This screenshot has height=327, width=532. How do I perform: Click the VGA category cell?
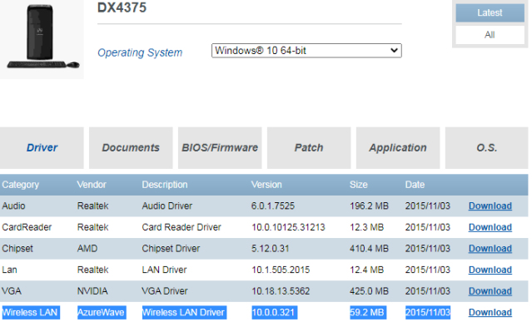[x=12, y=291]
